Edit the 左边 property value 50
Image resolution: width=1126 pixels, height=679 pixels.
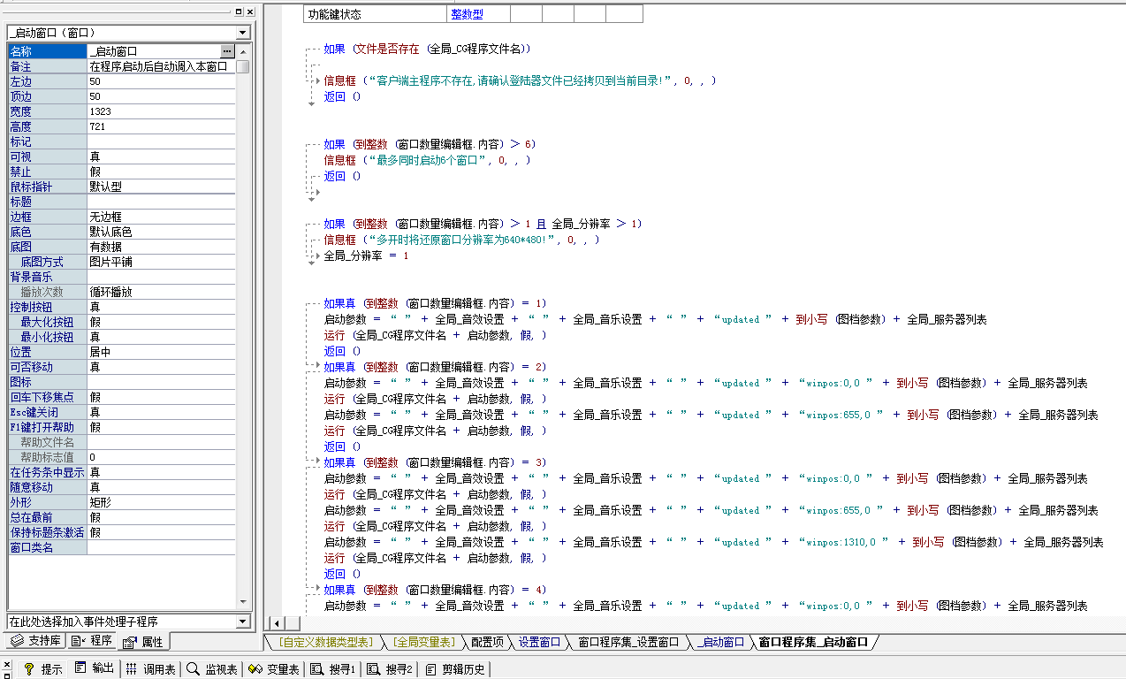(x=161, y=81)
